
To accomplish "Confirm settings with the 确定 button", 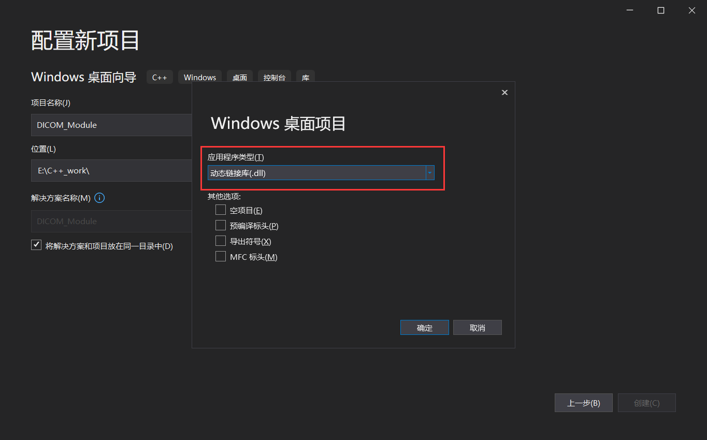I will pos(424,327).
